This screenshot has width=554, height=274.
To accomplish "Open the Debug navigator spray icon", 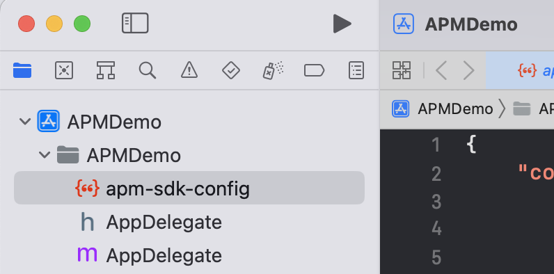I will [273, 70].
